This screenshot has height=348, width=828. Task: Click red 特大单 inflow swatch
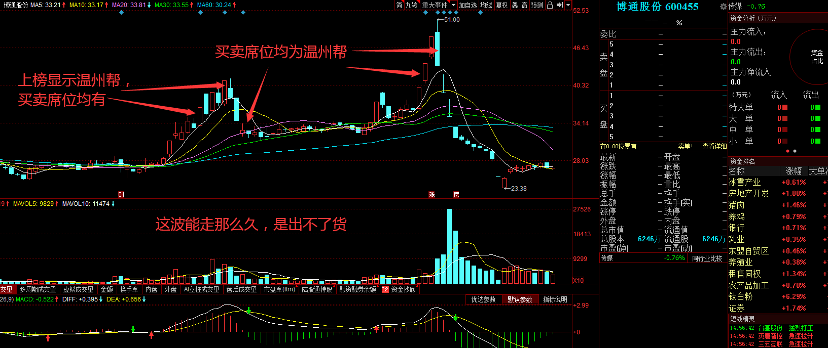coord(785,107)
